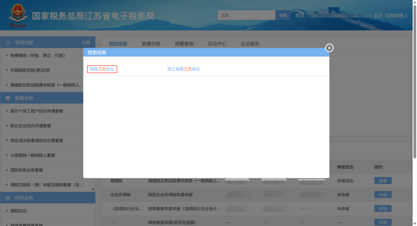This screenshot has height=226, width=417.
Task: Click the 搜索 button in header
Action: click(x=283, y=15)
